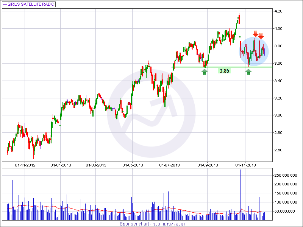
Task: Pick the 100,000,000 volume axis value
Action: coord(286,202)
